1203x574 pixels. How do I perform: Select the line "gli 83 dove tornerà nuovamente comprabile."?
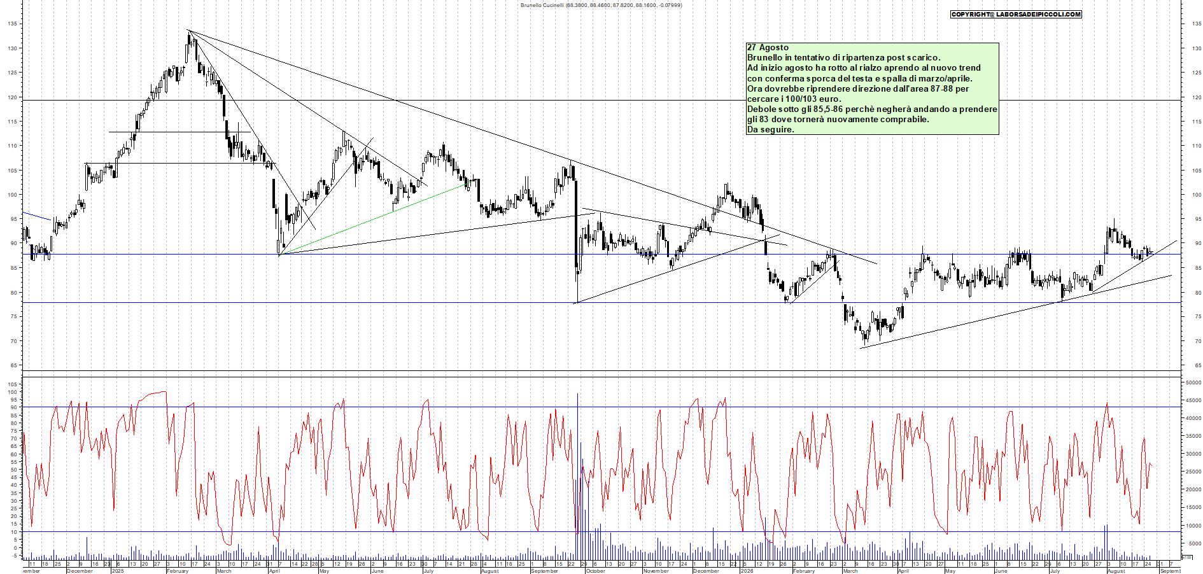coord(838,119)
